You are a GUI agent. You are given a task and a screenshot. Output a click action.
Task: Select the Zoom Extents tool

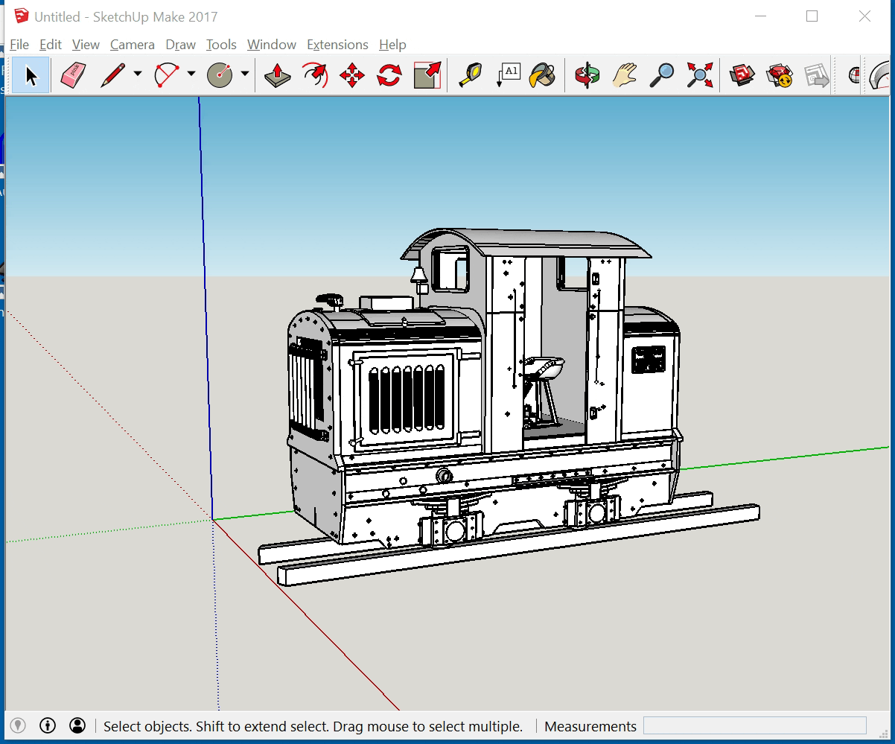point(699,75)
